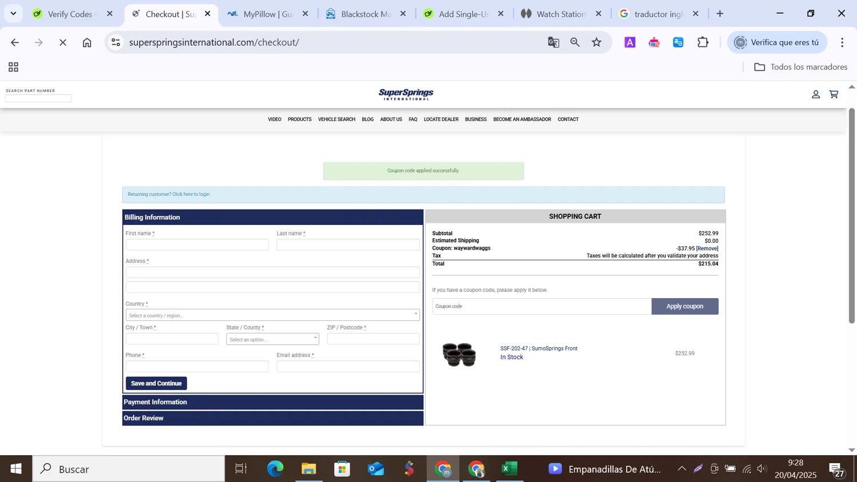Click the SumoSprings product thumbnail
This screenshot has height=482, width=857.
[459, 354]
